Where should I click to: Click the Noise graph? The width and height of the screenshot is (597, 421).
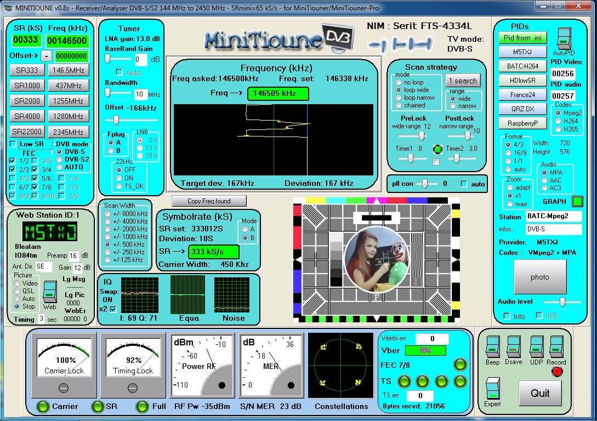(232, 294)
